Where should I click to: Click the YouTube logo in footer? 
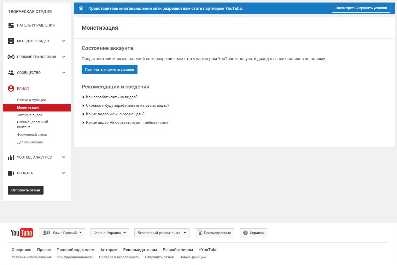point(22,233)
